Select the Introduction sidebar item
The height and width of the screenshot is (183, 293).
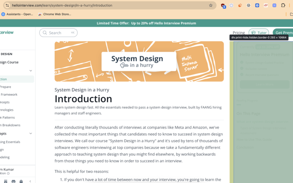click(17, 79)
